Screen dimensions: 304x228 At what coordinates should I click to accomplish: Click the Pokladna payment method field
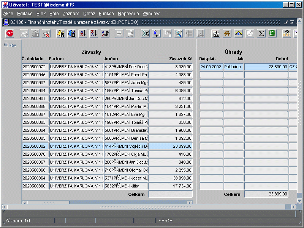click(x=234, y=67)
